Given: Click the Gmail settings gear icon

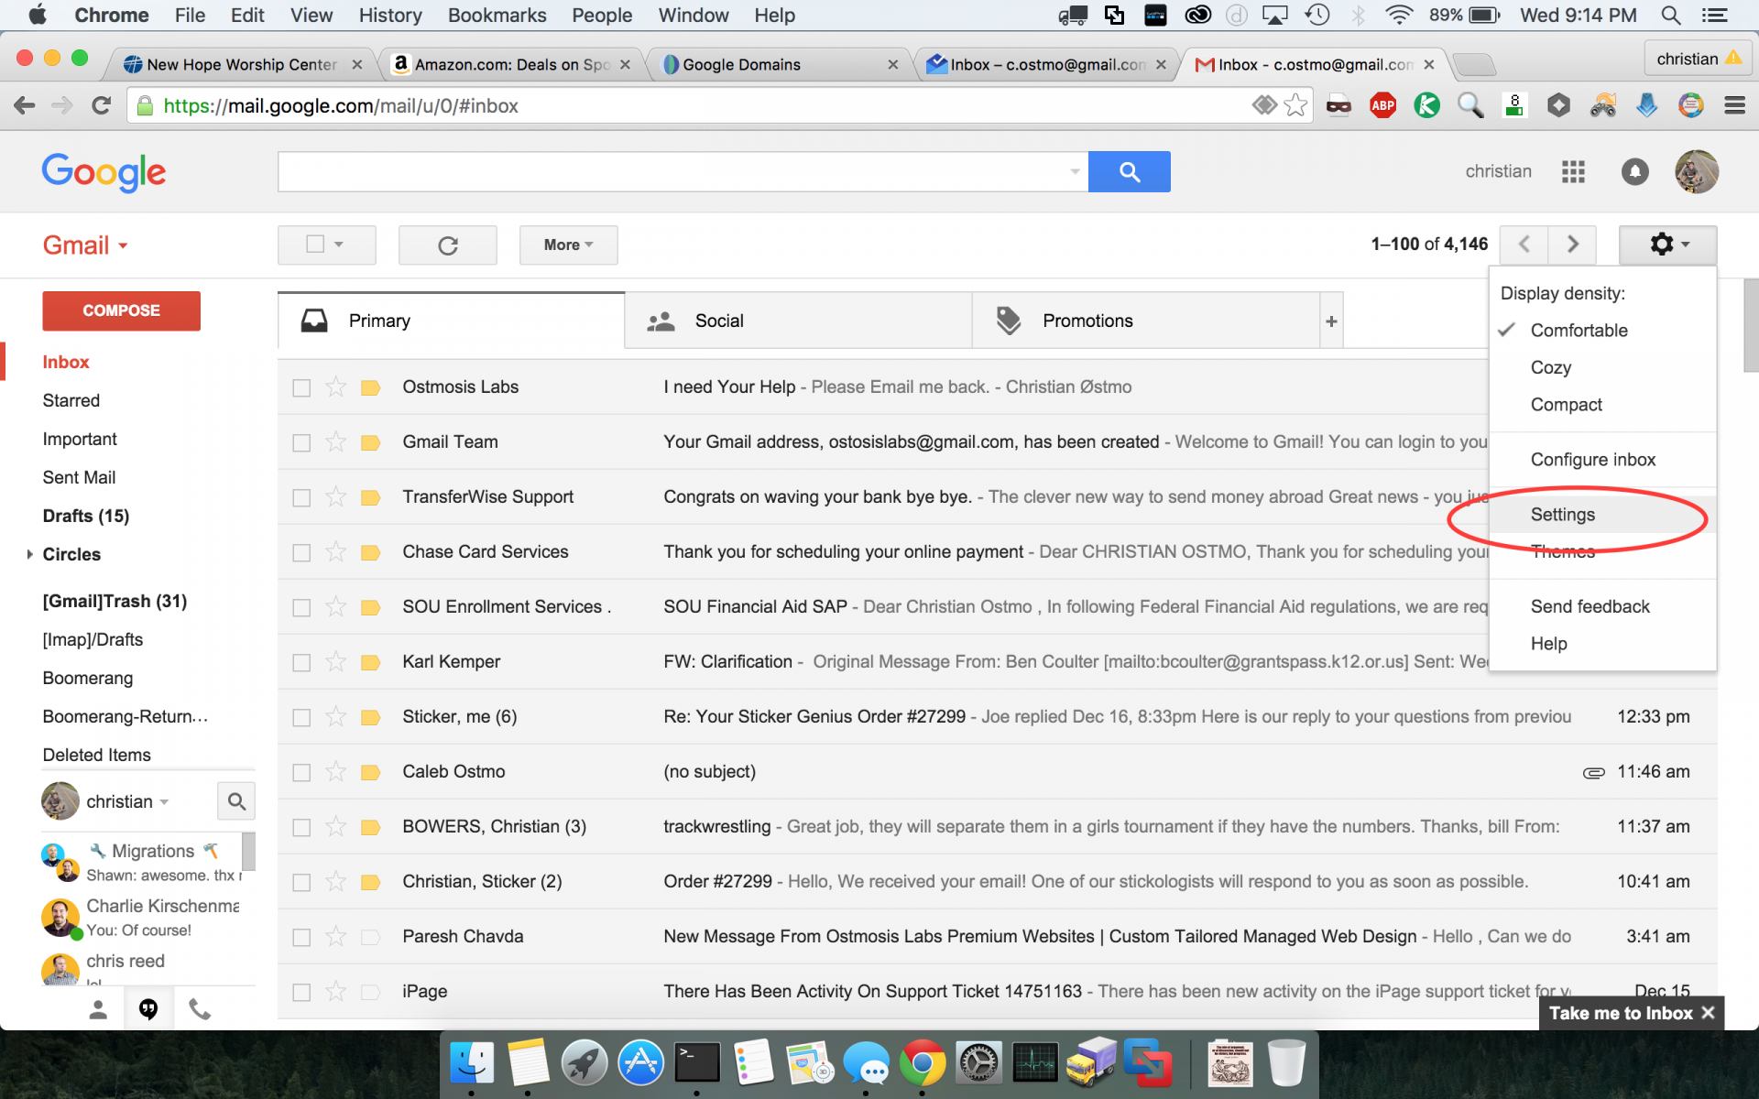Looking at the screenshot, I should tap(1662, 243).
